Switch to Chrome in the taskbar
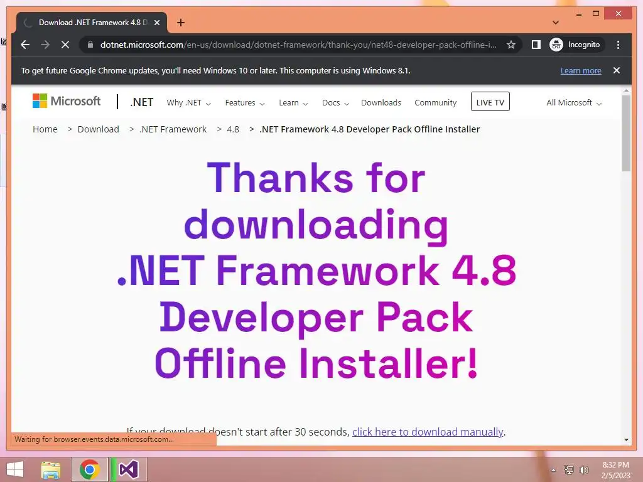This screenshot has width=643, height=482. coord(89,469)
